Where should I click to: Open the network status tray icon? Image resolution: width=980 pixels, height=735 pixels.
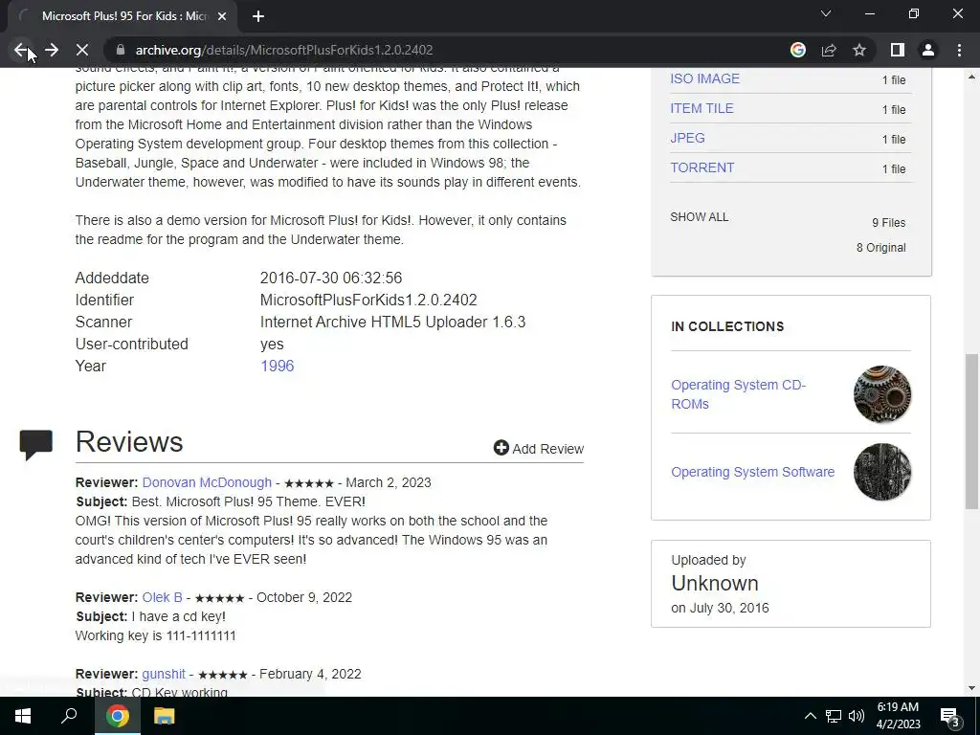click(834, 716)
